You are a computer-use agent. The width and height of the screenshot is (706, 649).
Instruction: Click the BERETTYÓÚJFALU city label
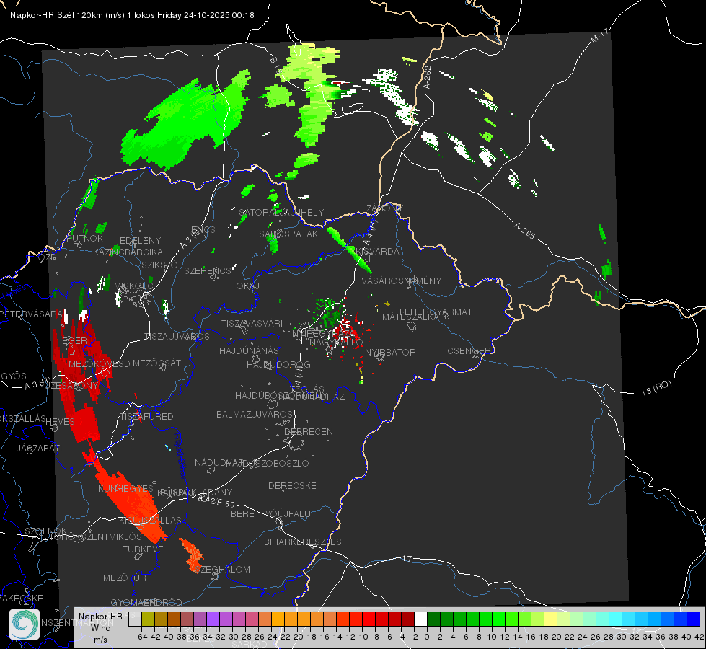(x=270, y=513)
